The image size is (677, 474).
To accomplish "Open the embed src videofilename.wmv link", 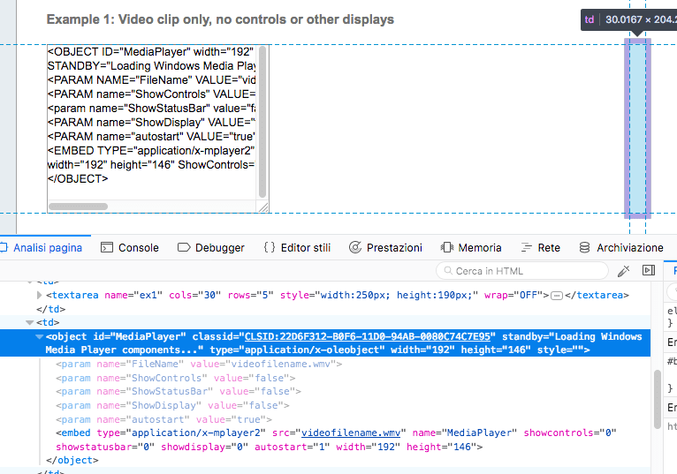I will click(x=351, y=433).
